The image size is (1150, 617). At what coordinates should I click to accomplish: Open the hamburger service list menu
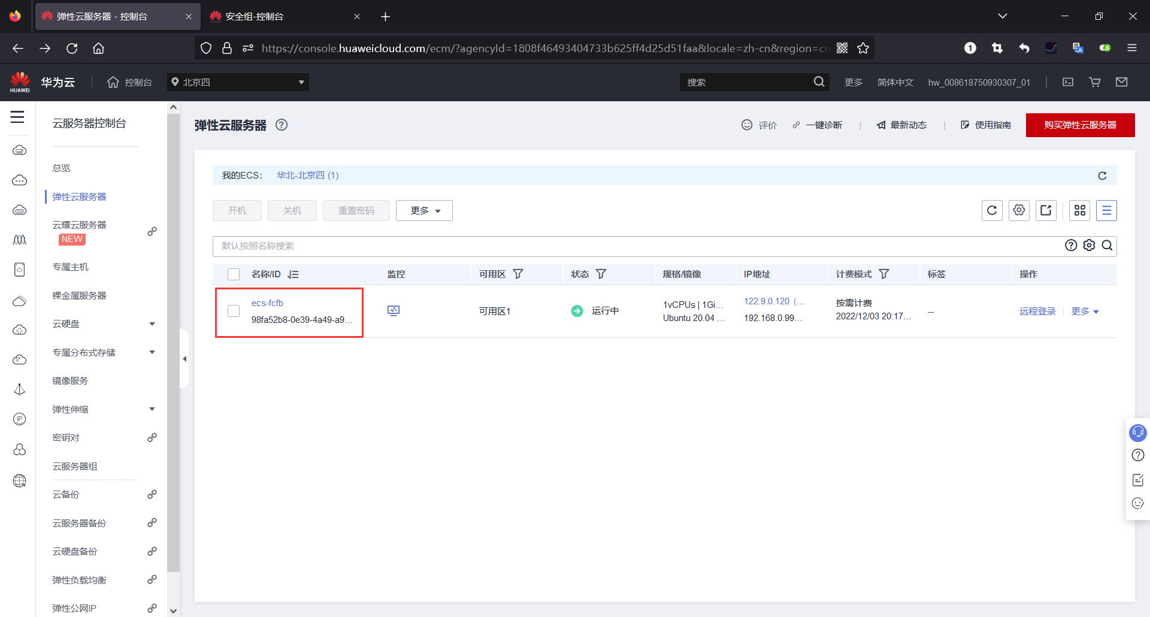[x=17, y=117]
